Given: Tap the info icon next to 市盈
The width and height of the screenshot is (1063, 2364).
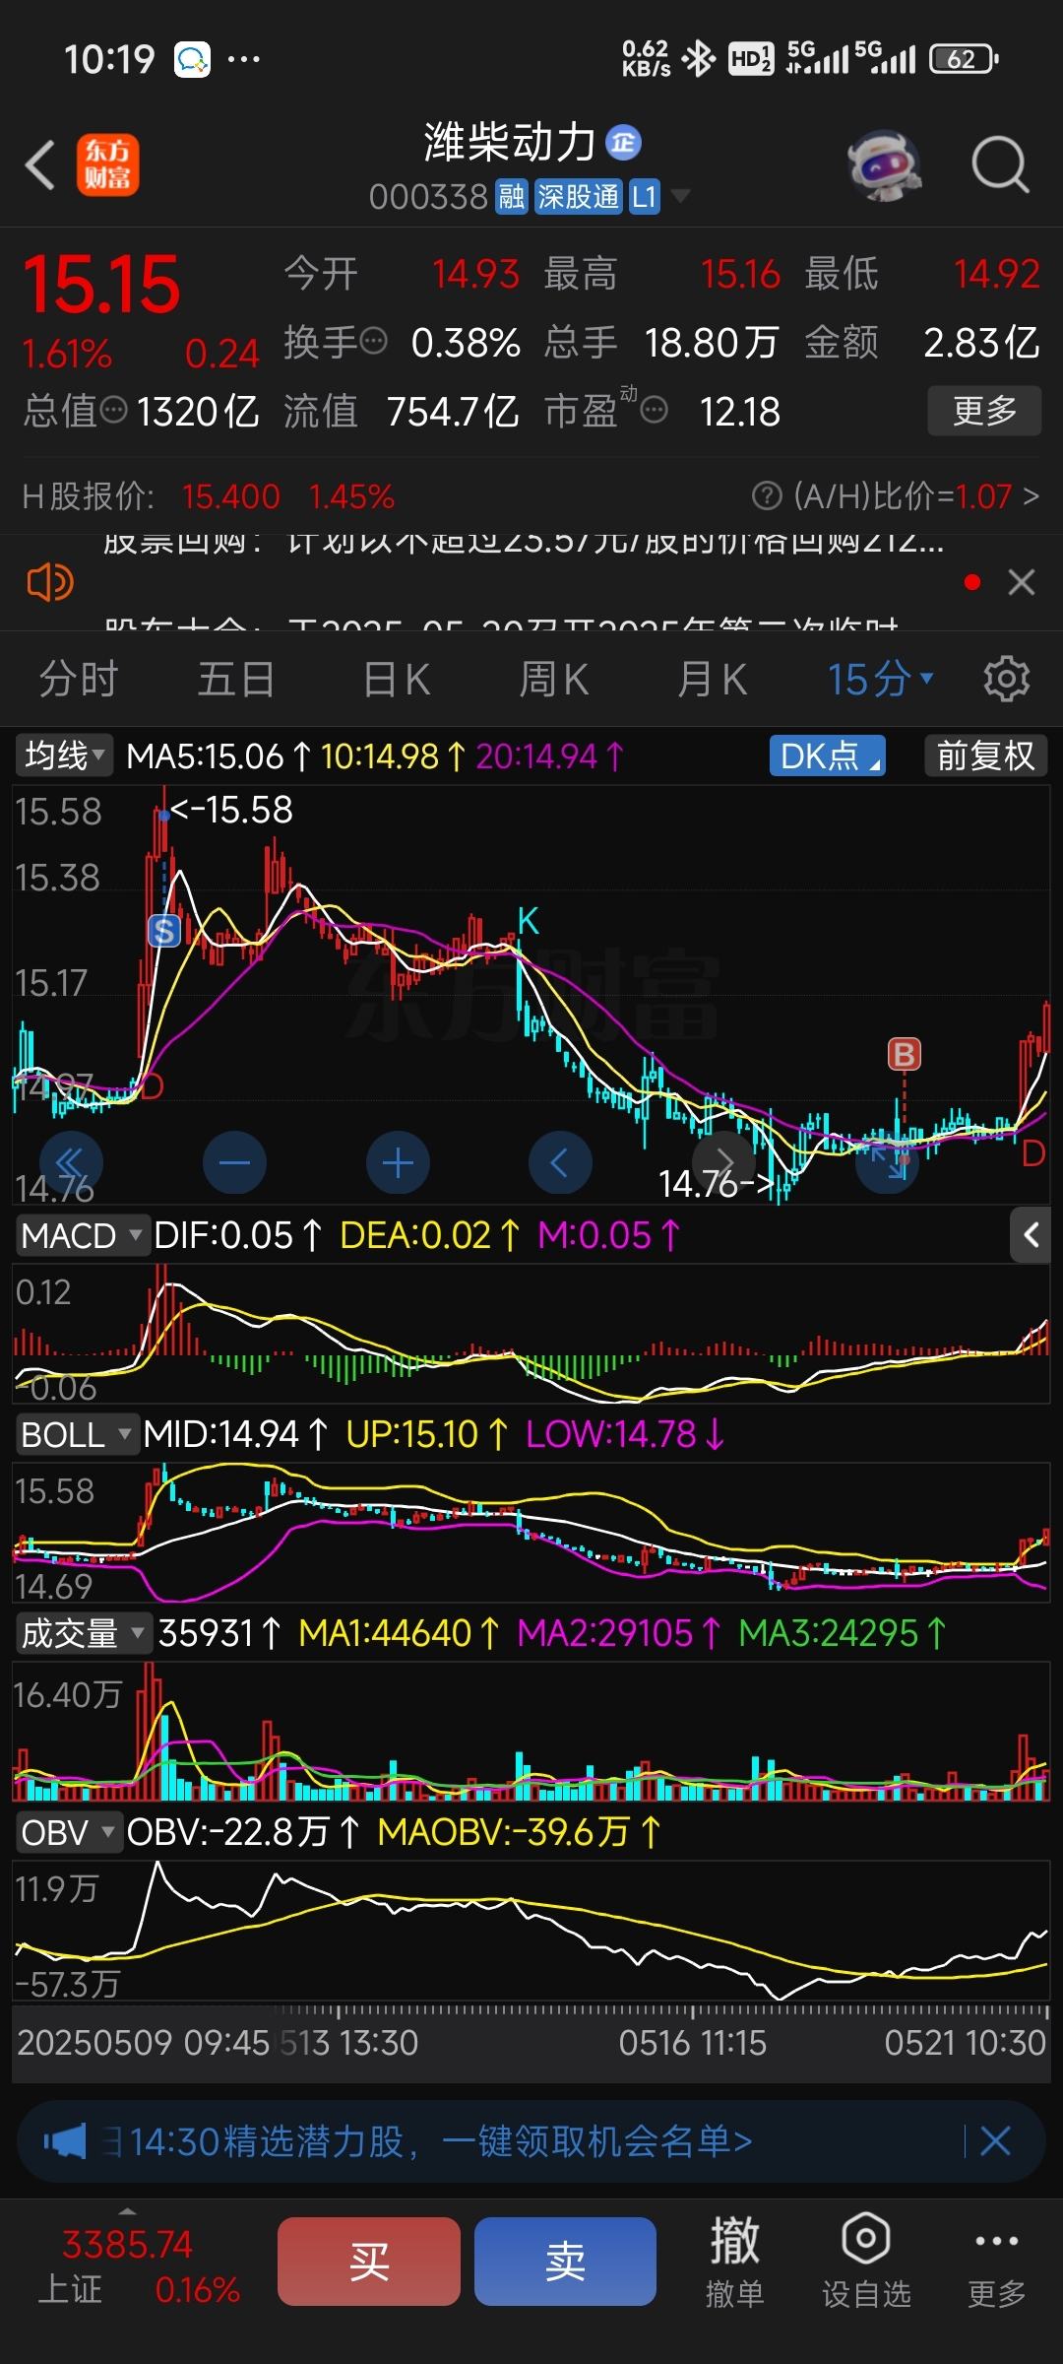Looking at the screenshot, I should (x=655, y=410).
